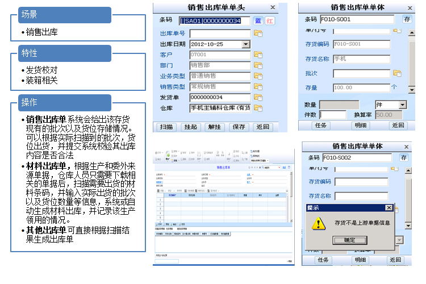Focus empty 存货名称 field in F010-S002 dialog
The image size is (426, 284).
pos(362,196)
